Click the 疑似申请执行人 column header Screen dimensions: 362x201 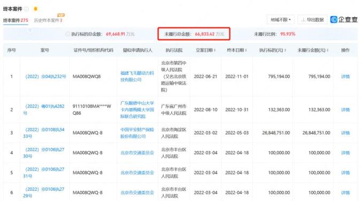click(137, 50)
